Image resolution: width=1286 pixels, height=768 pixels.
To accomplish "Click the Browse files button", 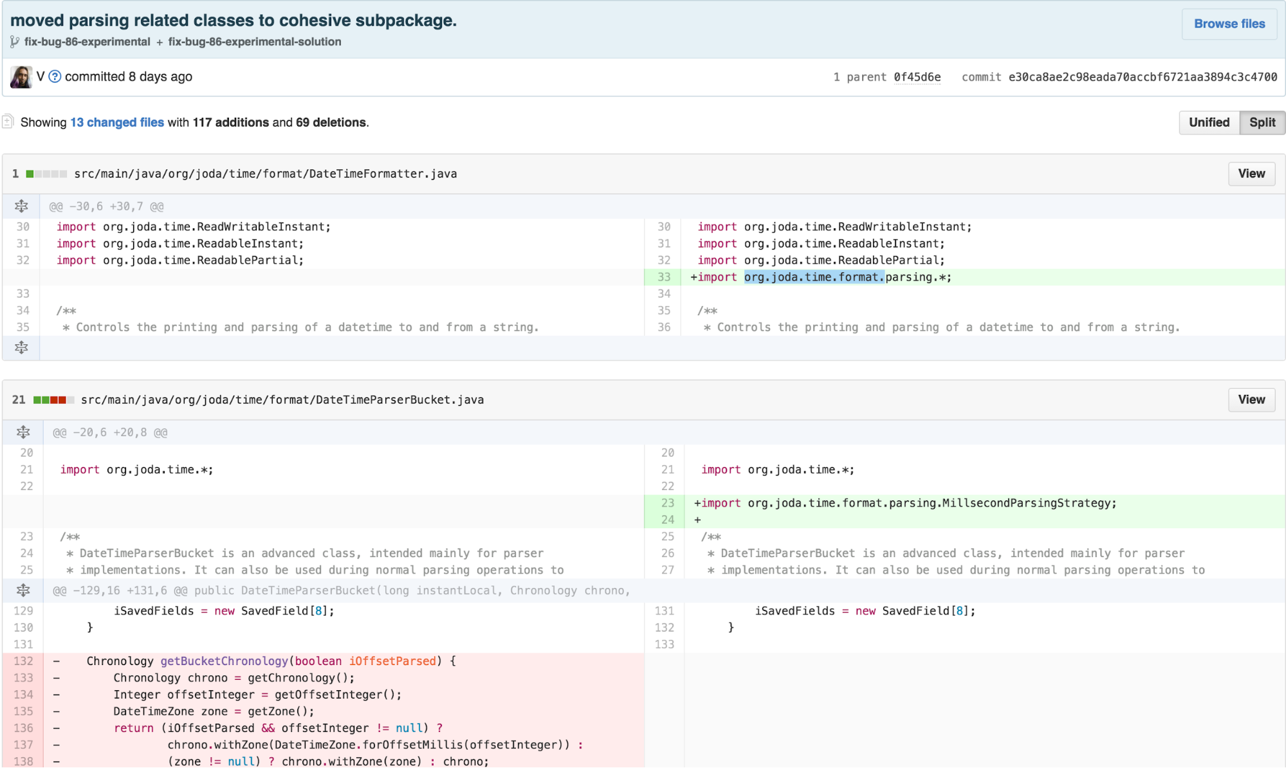I will 1229,24.
